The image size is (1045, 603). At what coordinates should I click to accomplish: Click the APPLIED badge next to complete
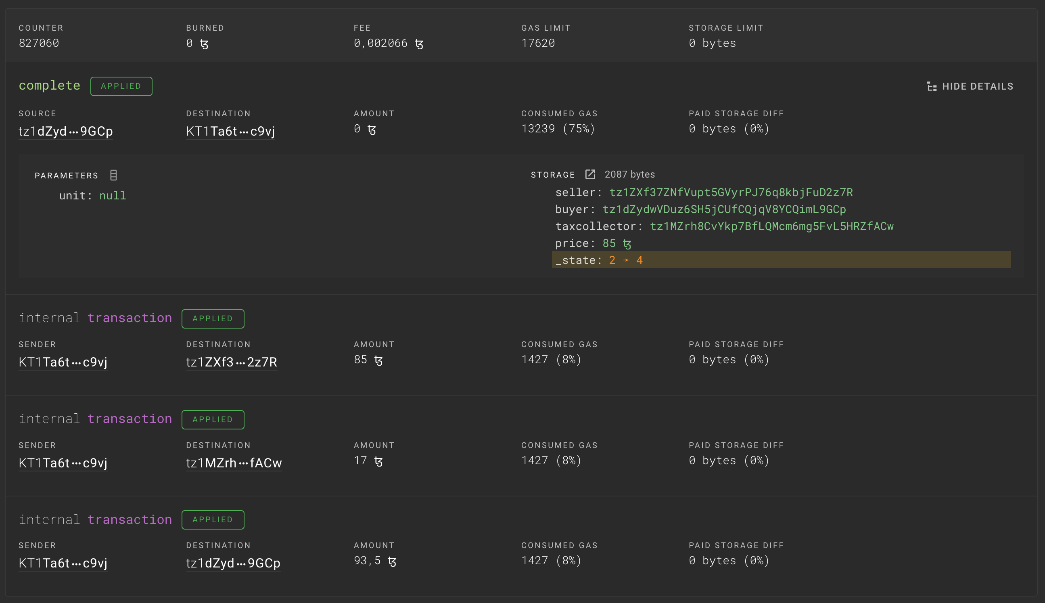pyautogui.click(x=121, y=86)
